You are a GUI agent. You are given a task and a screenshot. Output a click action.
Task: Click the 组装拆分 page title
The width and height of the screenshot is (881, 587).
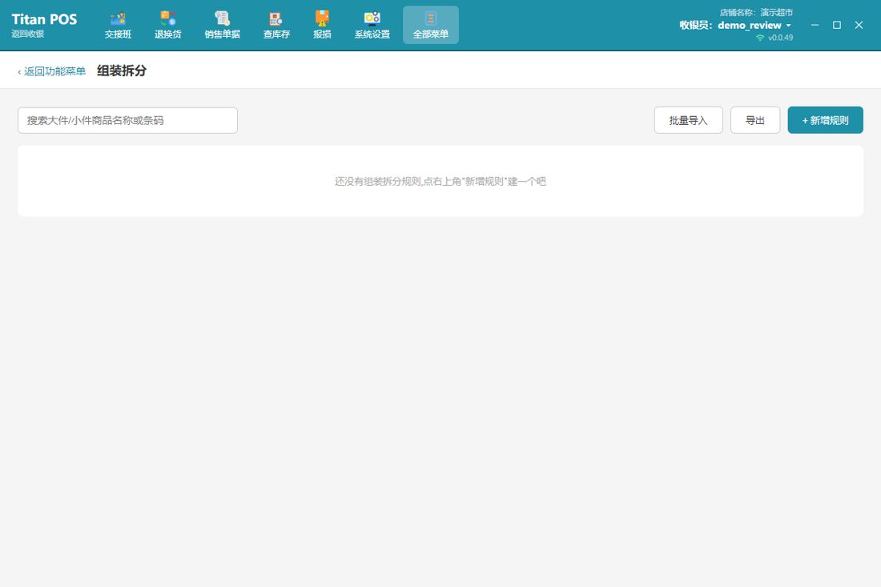(x=122, y=70)
